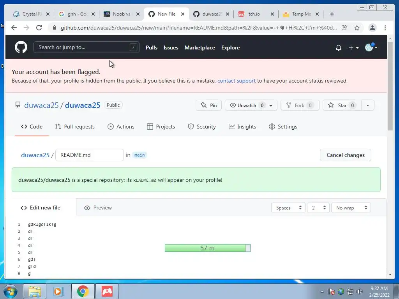Click the Search or jump to field
The height and width of the screenshot is (299, 399).
pos(86,47)
